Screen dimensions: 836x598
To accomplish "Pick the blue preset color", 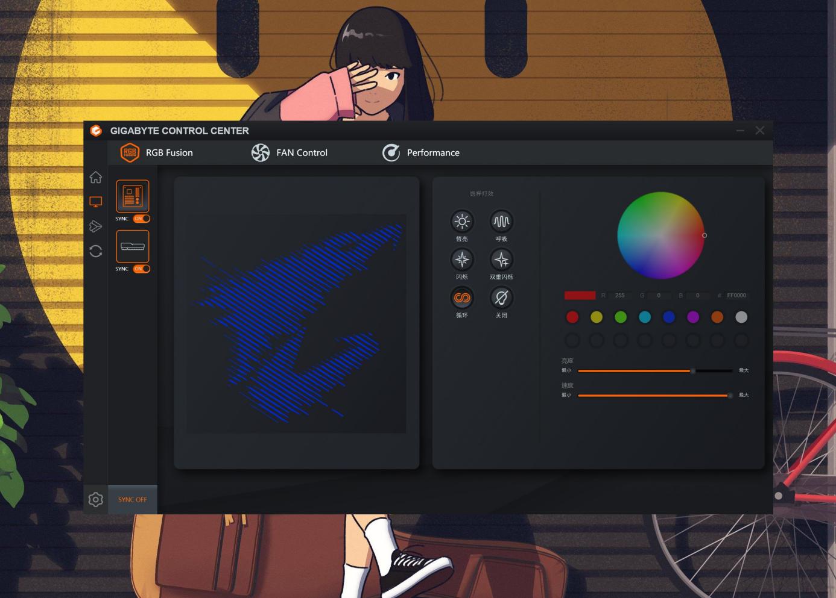I will [669, 317].
